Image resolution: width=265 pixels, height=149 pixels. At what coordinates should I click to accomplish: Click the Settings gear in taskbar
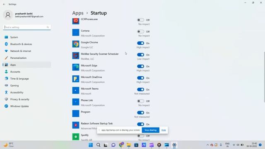click(x=174, y=145)
